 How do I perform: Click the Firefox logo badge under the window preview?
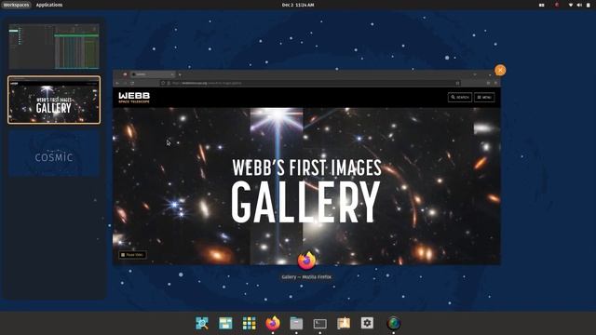(306, 261)
